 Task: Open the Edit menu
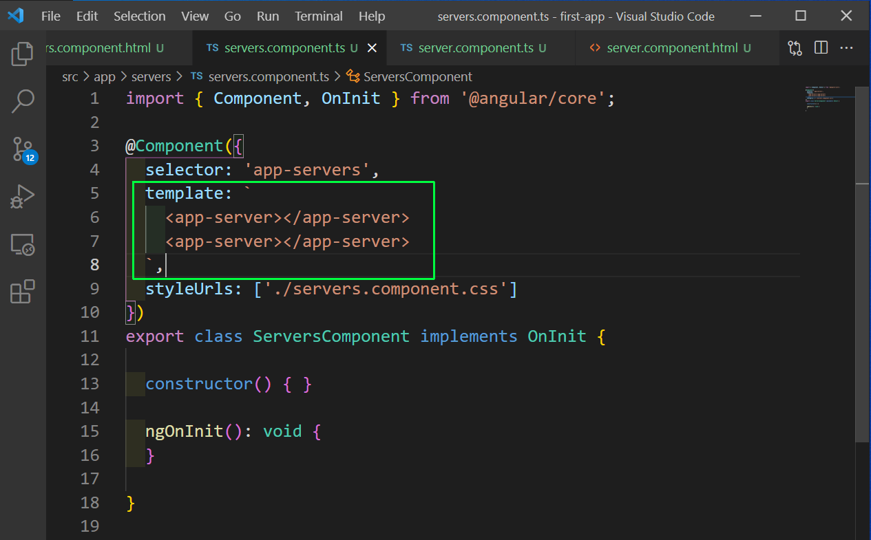click(x=87, y=16)
